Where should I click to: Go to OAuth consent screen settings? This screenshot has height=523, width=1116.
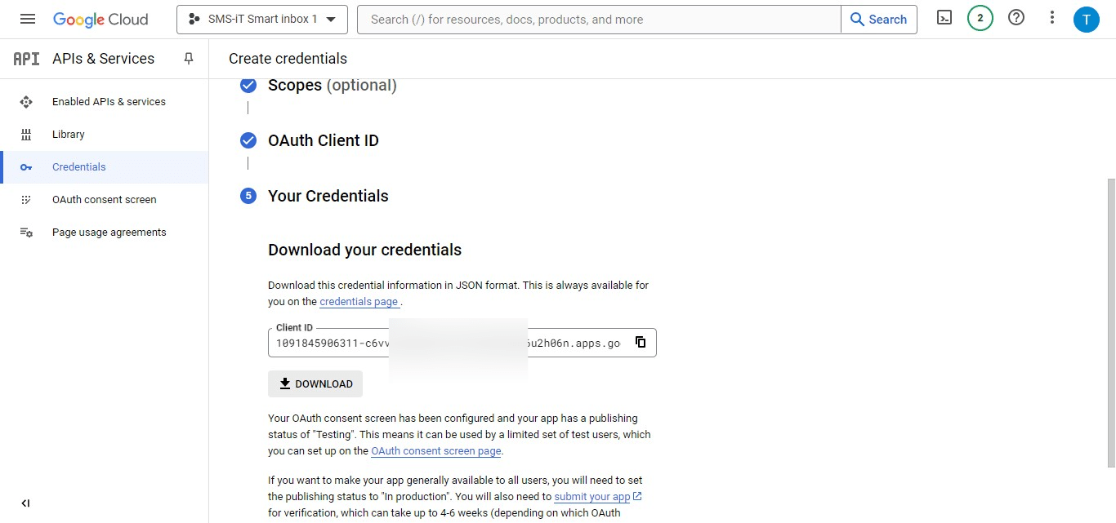[x=104, y=199]
